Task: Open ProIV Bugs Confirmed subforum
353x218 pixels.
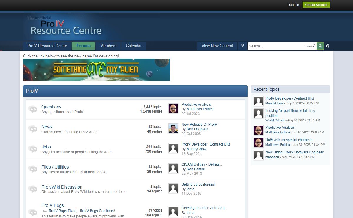Action: 98,211
